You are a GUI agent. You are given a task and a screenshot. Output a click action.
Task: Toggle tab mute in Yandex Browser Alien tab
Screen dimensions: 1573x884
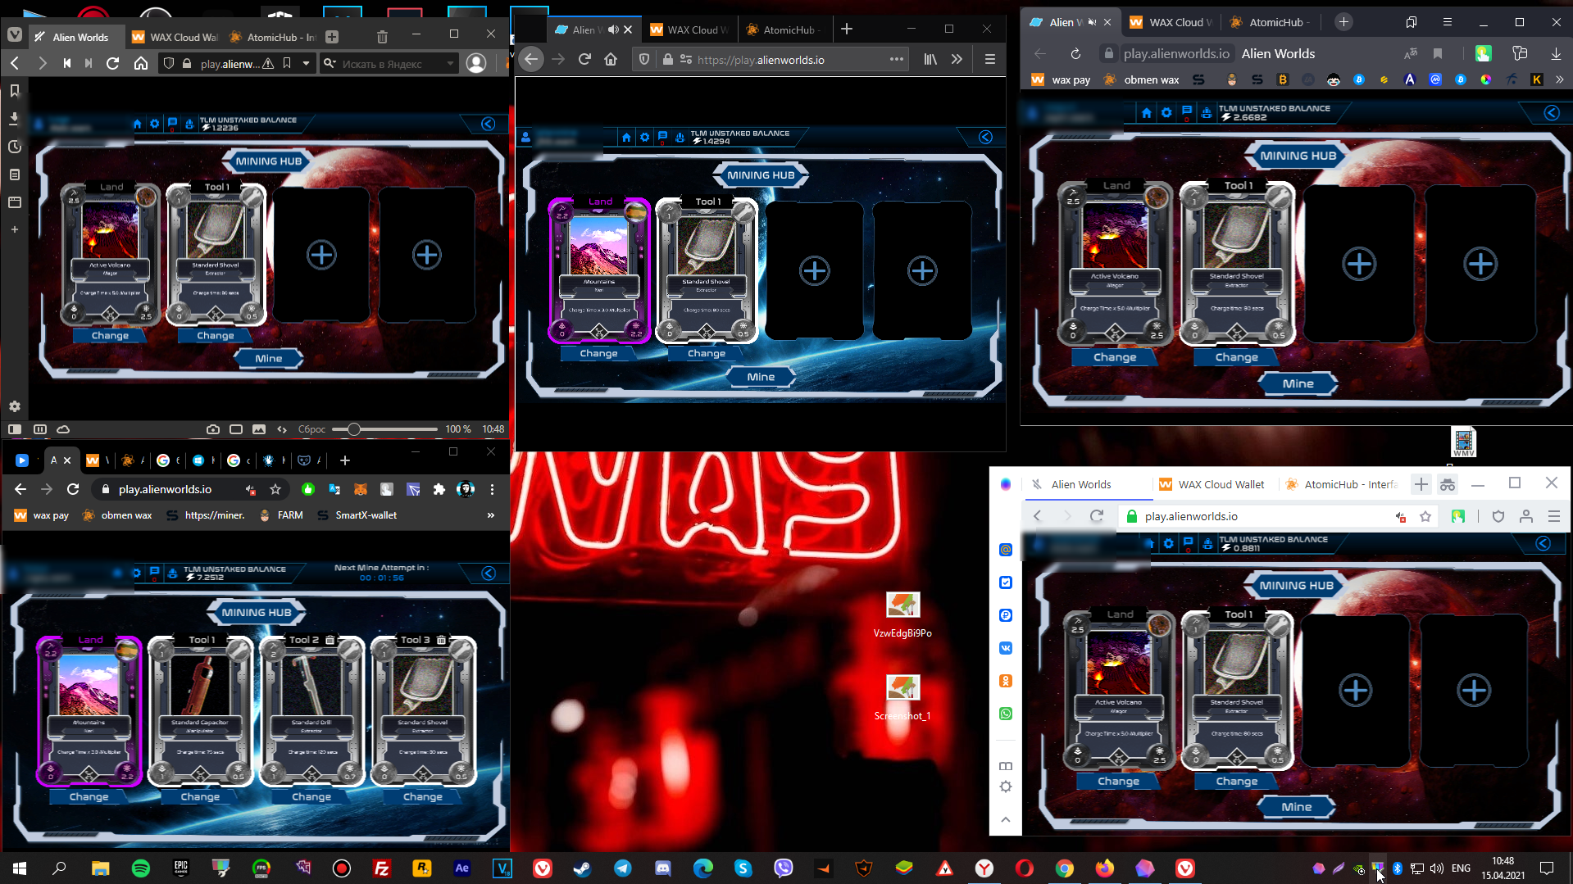(x=1092, y=22)
